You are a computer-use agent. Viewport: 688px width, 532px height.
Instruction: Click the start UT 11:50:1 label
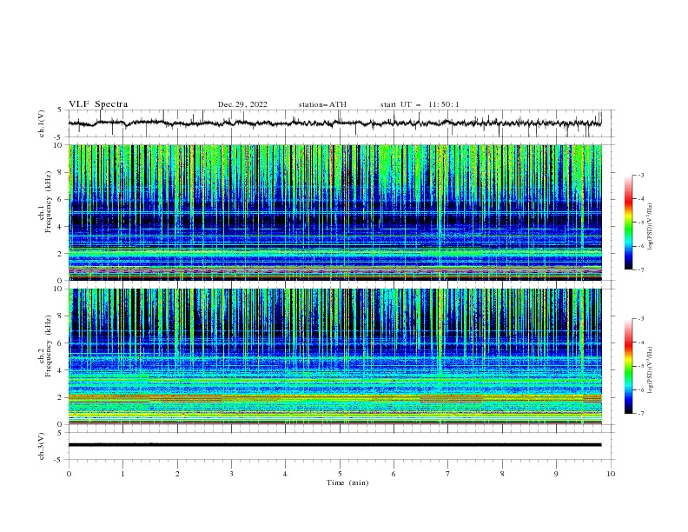[420, 104]
